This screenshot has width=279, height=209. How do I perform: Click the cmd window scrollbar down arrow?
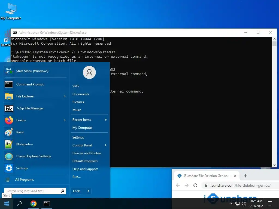pyautogui.click(x=274, y=165)
